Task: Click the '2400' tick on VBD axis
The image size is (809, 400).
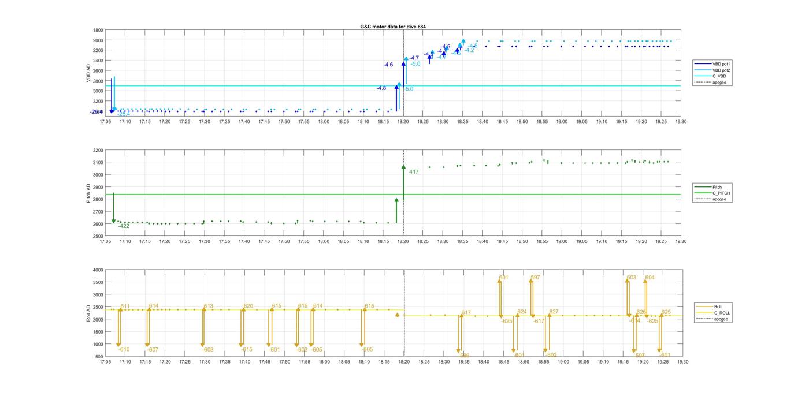Action: (x=98, y=61)
